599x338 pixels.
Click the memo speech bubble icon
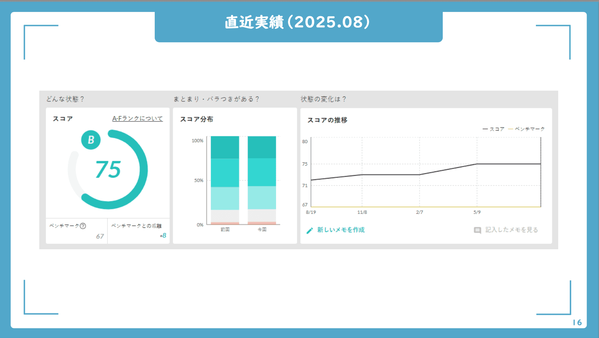(x=477, y=230)
